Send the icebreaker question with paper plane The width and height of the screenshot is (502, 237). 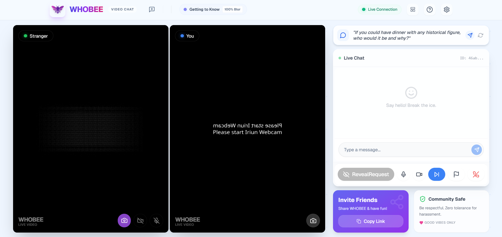click(x=470, y=35)
